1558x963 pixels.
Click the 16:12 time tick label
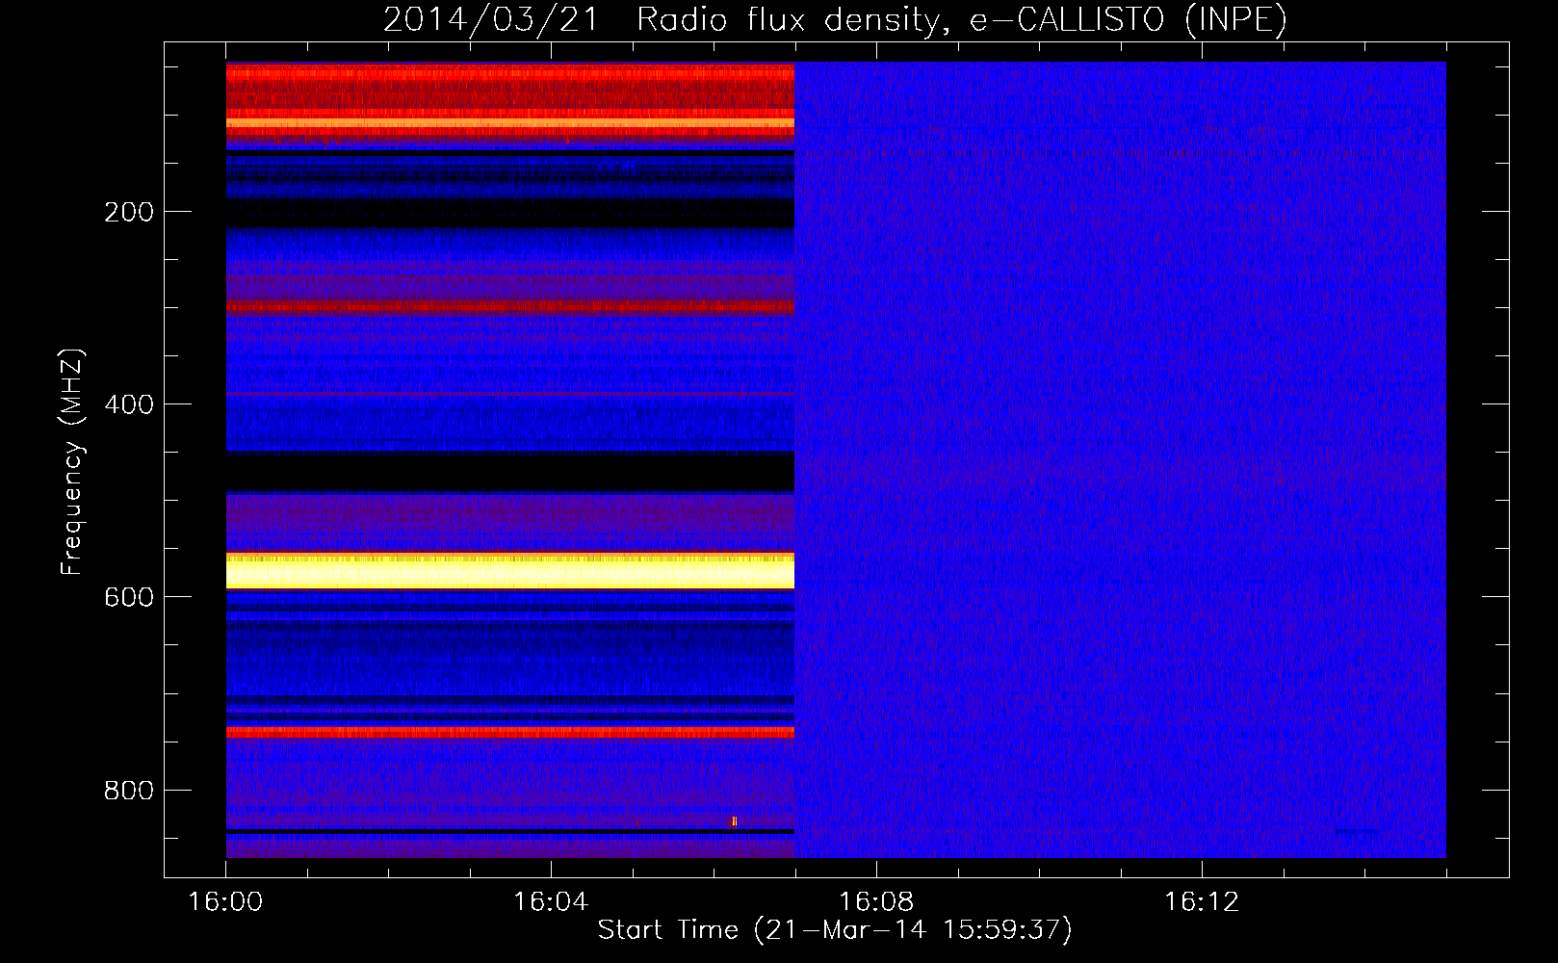point(1202,902)
